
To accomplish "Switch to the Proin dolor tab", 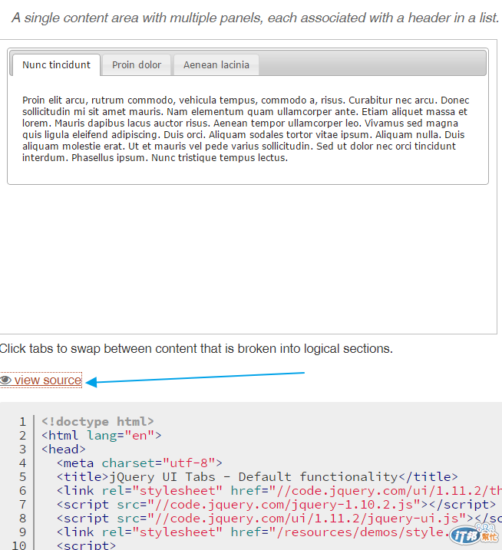I will [x=137, y=65].
